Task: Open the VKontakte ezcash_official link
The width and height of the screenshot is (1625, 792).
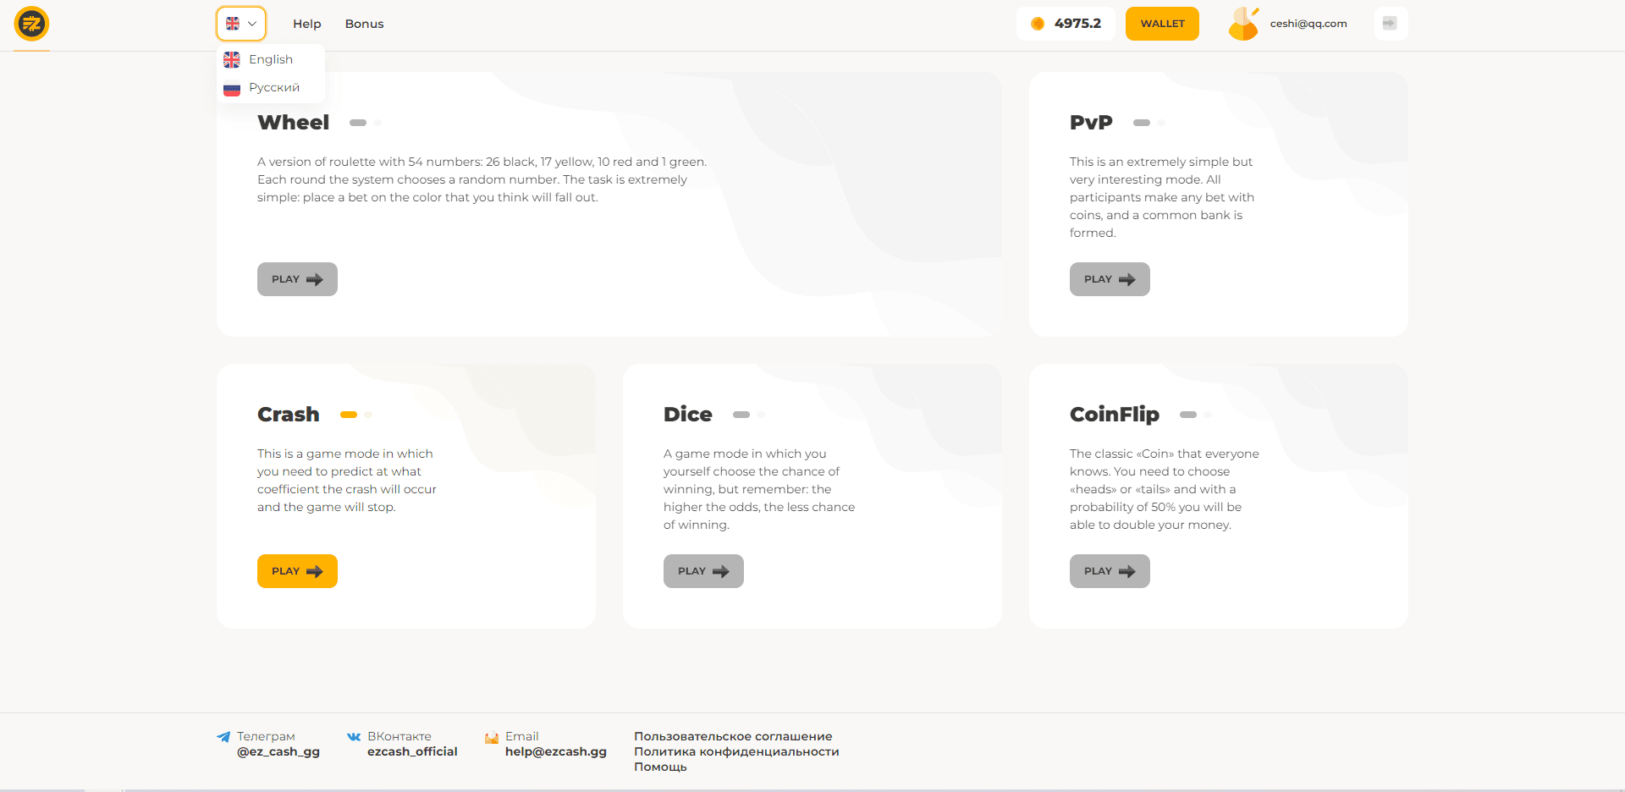Action: pos(411,751)
